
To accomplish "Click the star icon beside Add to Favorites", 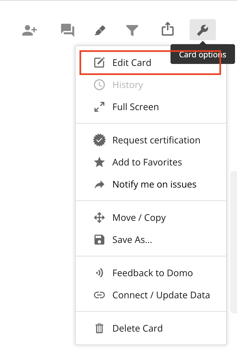I will [x=99, y=162].
